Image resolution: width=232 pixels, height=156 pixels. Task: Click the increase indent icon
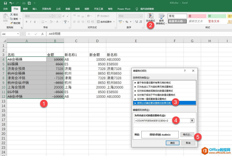coord(93,22)
